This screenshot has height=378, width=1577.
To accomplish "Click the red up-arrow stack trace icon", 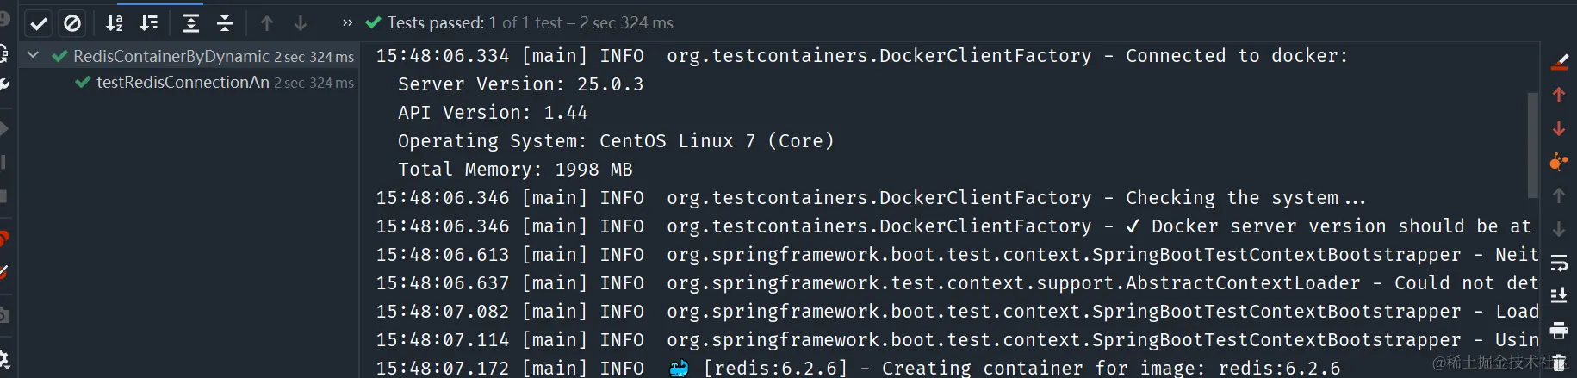I will (1559, 95).
